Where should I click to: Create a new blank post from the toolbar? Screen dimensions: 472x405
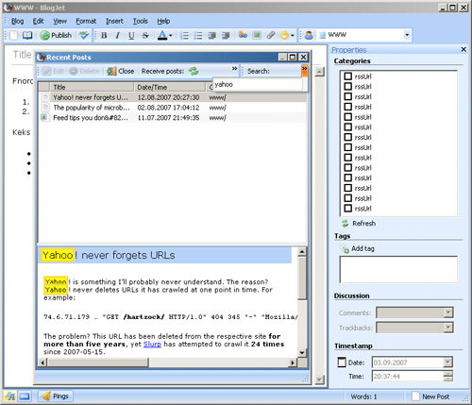[13, 35]
